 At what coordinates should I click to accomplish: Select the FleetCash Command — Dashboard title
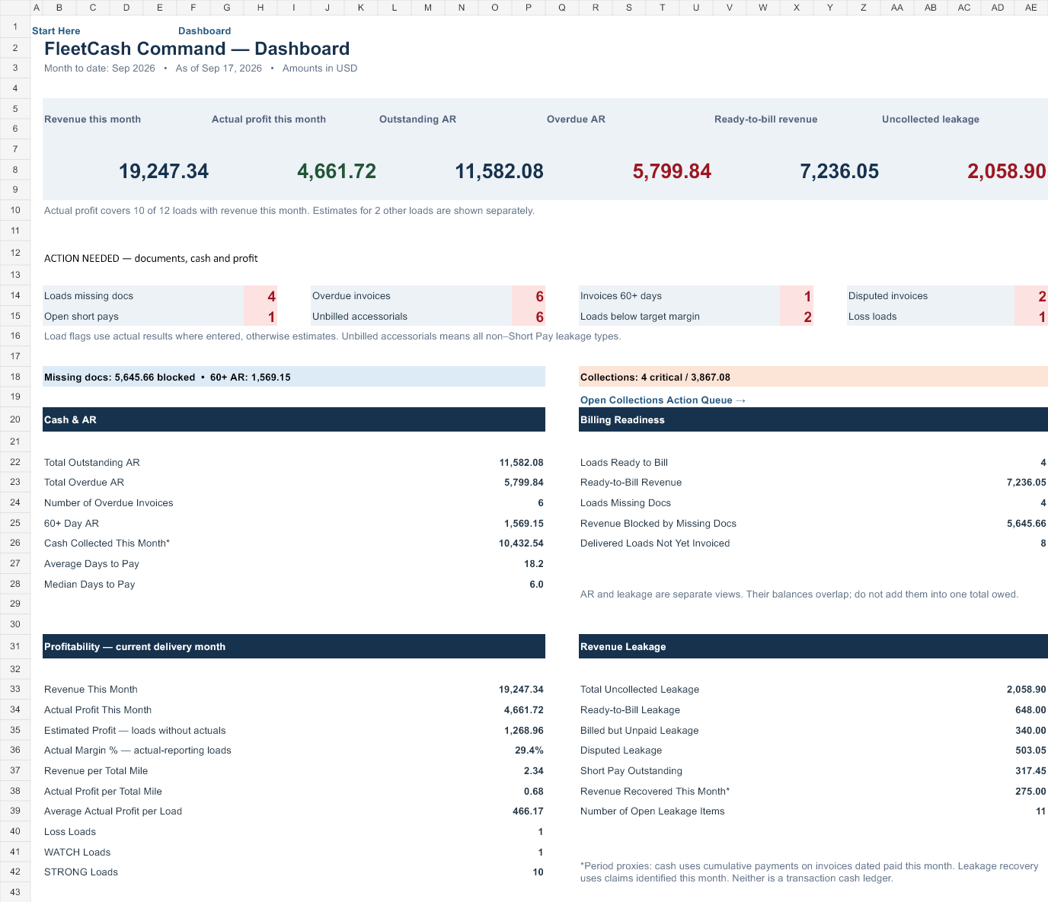(196, 49)
